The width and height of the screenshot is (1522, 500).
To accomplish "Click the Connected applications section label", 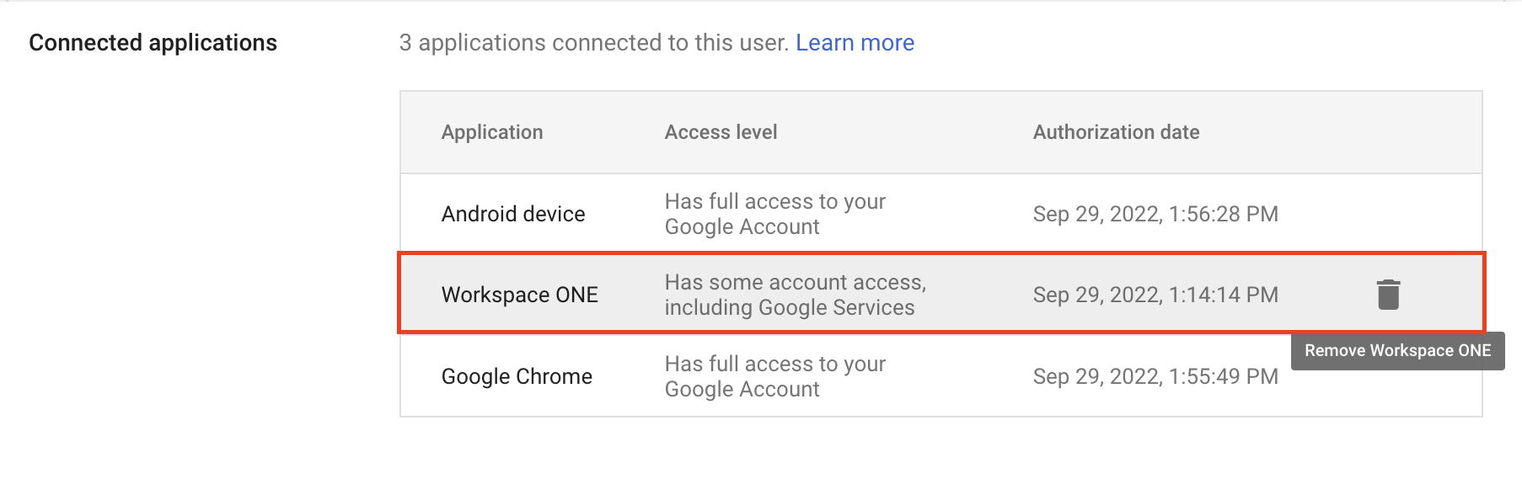I will pyautogui.click(x=153, y=42).
